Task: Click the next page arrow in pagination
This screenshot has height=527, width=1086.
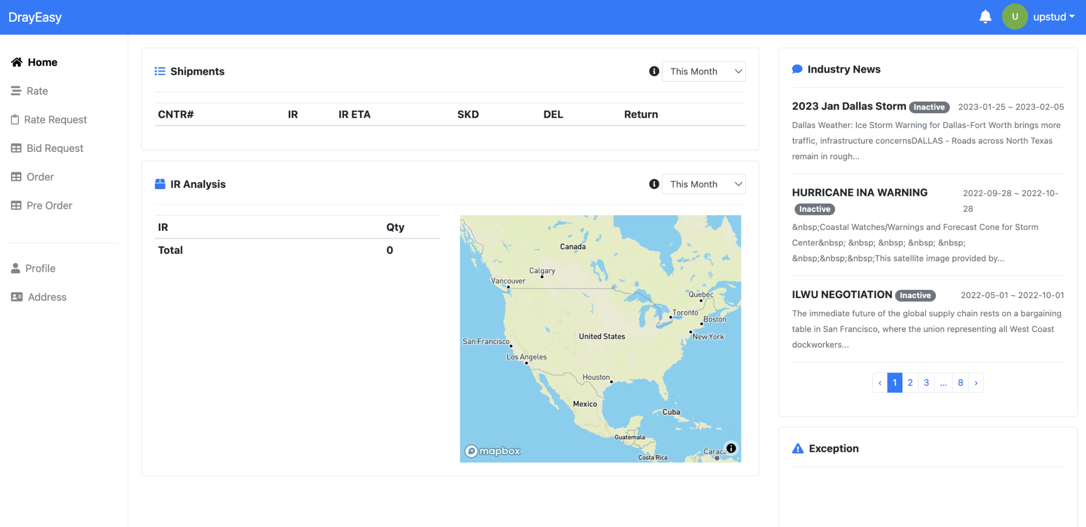Action: tap(976, 383)
